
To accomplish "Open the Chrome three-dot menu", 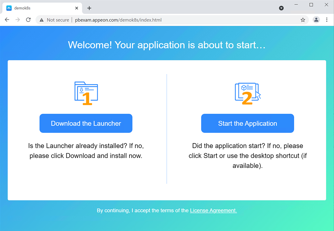I will 327,20.
